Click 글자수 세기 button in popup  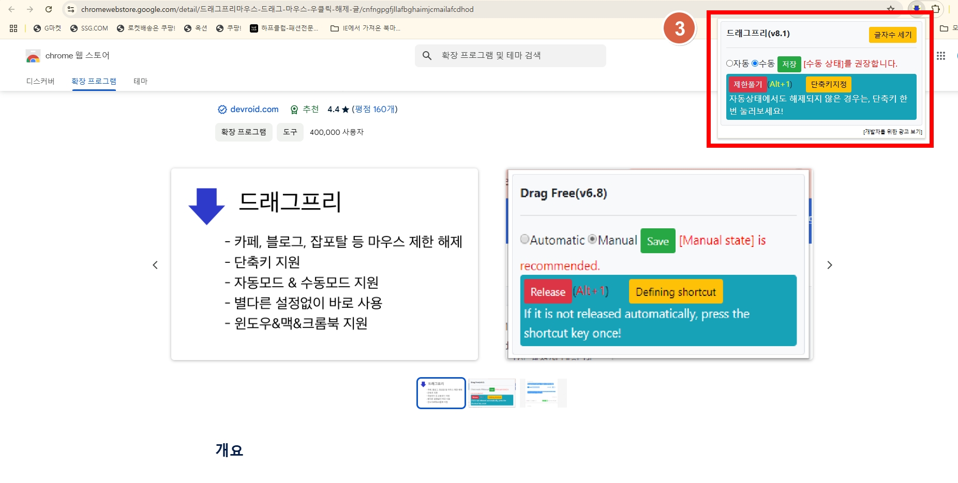click(x=893, y=35)
